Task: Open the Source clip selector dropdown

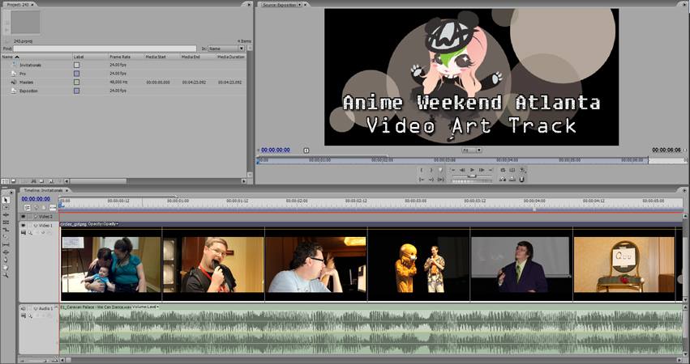Action: (x=300, y=4)
